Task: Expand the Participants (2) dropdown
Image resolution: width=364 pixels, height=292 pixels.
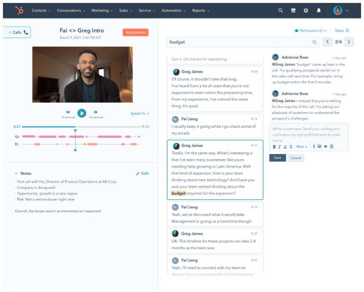Action: pos(311,30)
